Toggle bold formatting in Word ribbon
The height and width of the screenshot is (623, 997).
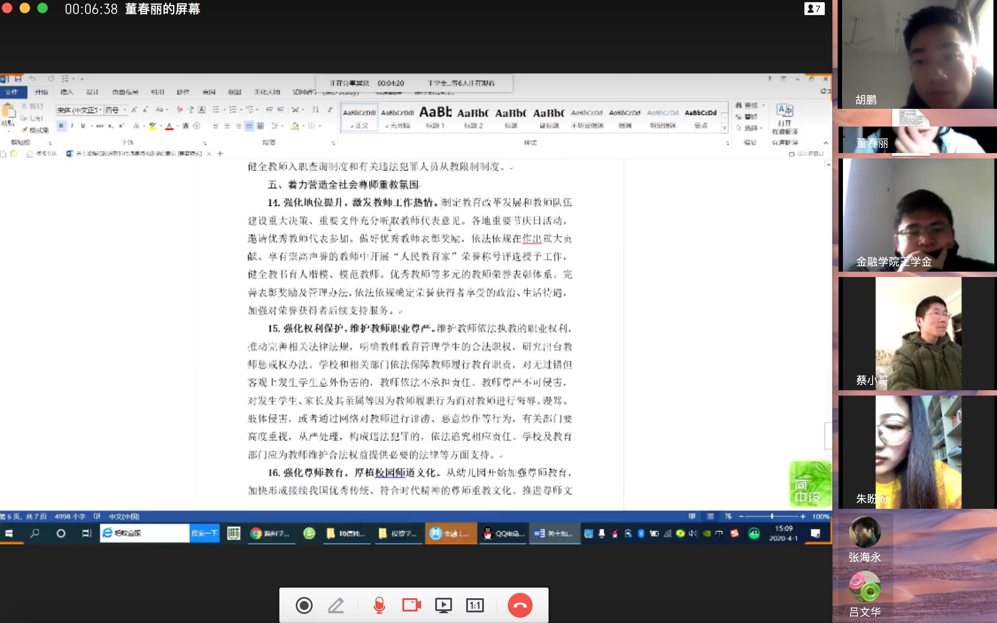coord(61,126)
